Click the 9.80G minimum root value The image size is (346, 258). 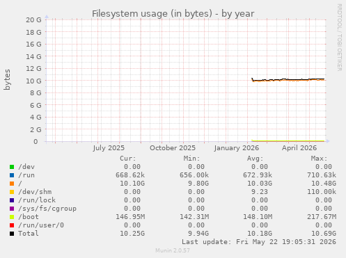(198, 184)
